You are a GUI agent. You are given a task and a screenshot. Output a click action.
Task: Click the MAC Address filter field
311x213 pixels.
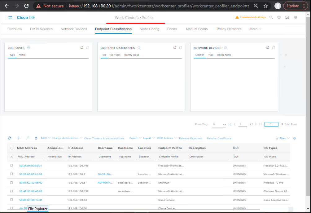pyautogui.click(x=30, y=157)
